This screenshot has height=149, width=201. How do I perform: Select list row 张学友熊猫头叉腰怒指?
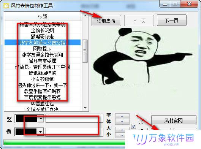(x=43, y=43)
